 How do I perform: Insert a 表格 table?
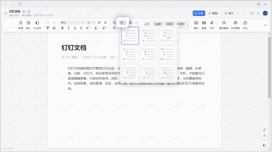(x=204, y=25)
